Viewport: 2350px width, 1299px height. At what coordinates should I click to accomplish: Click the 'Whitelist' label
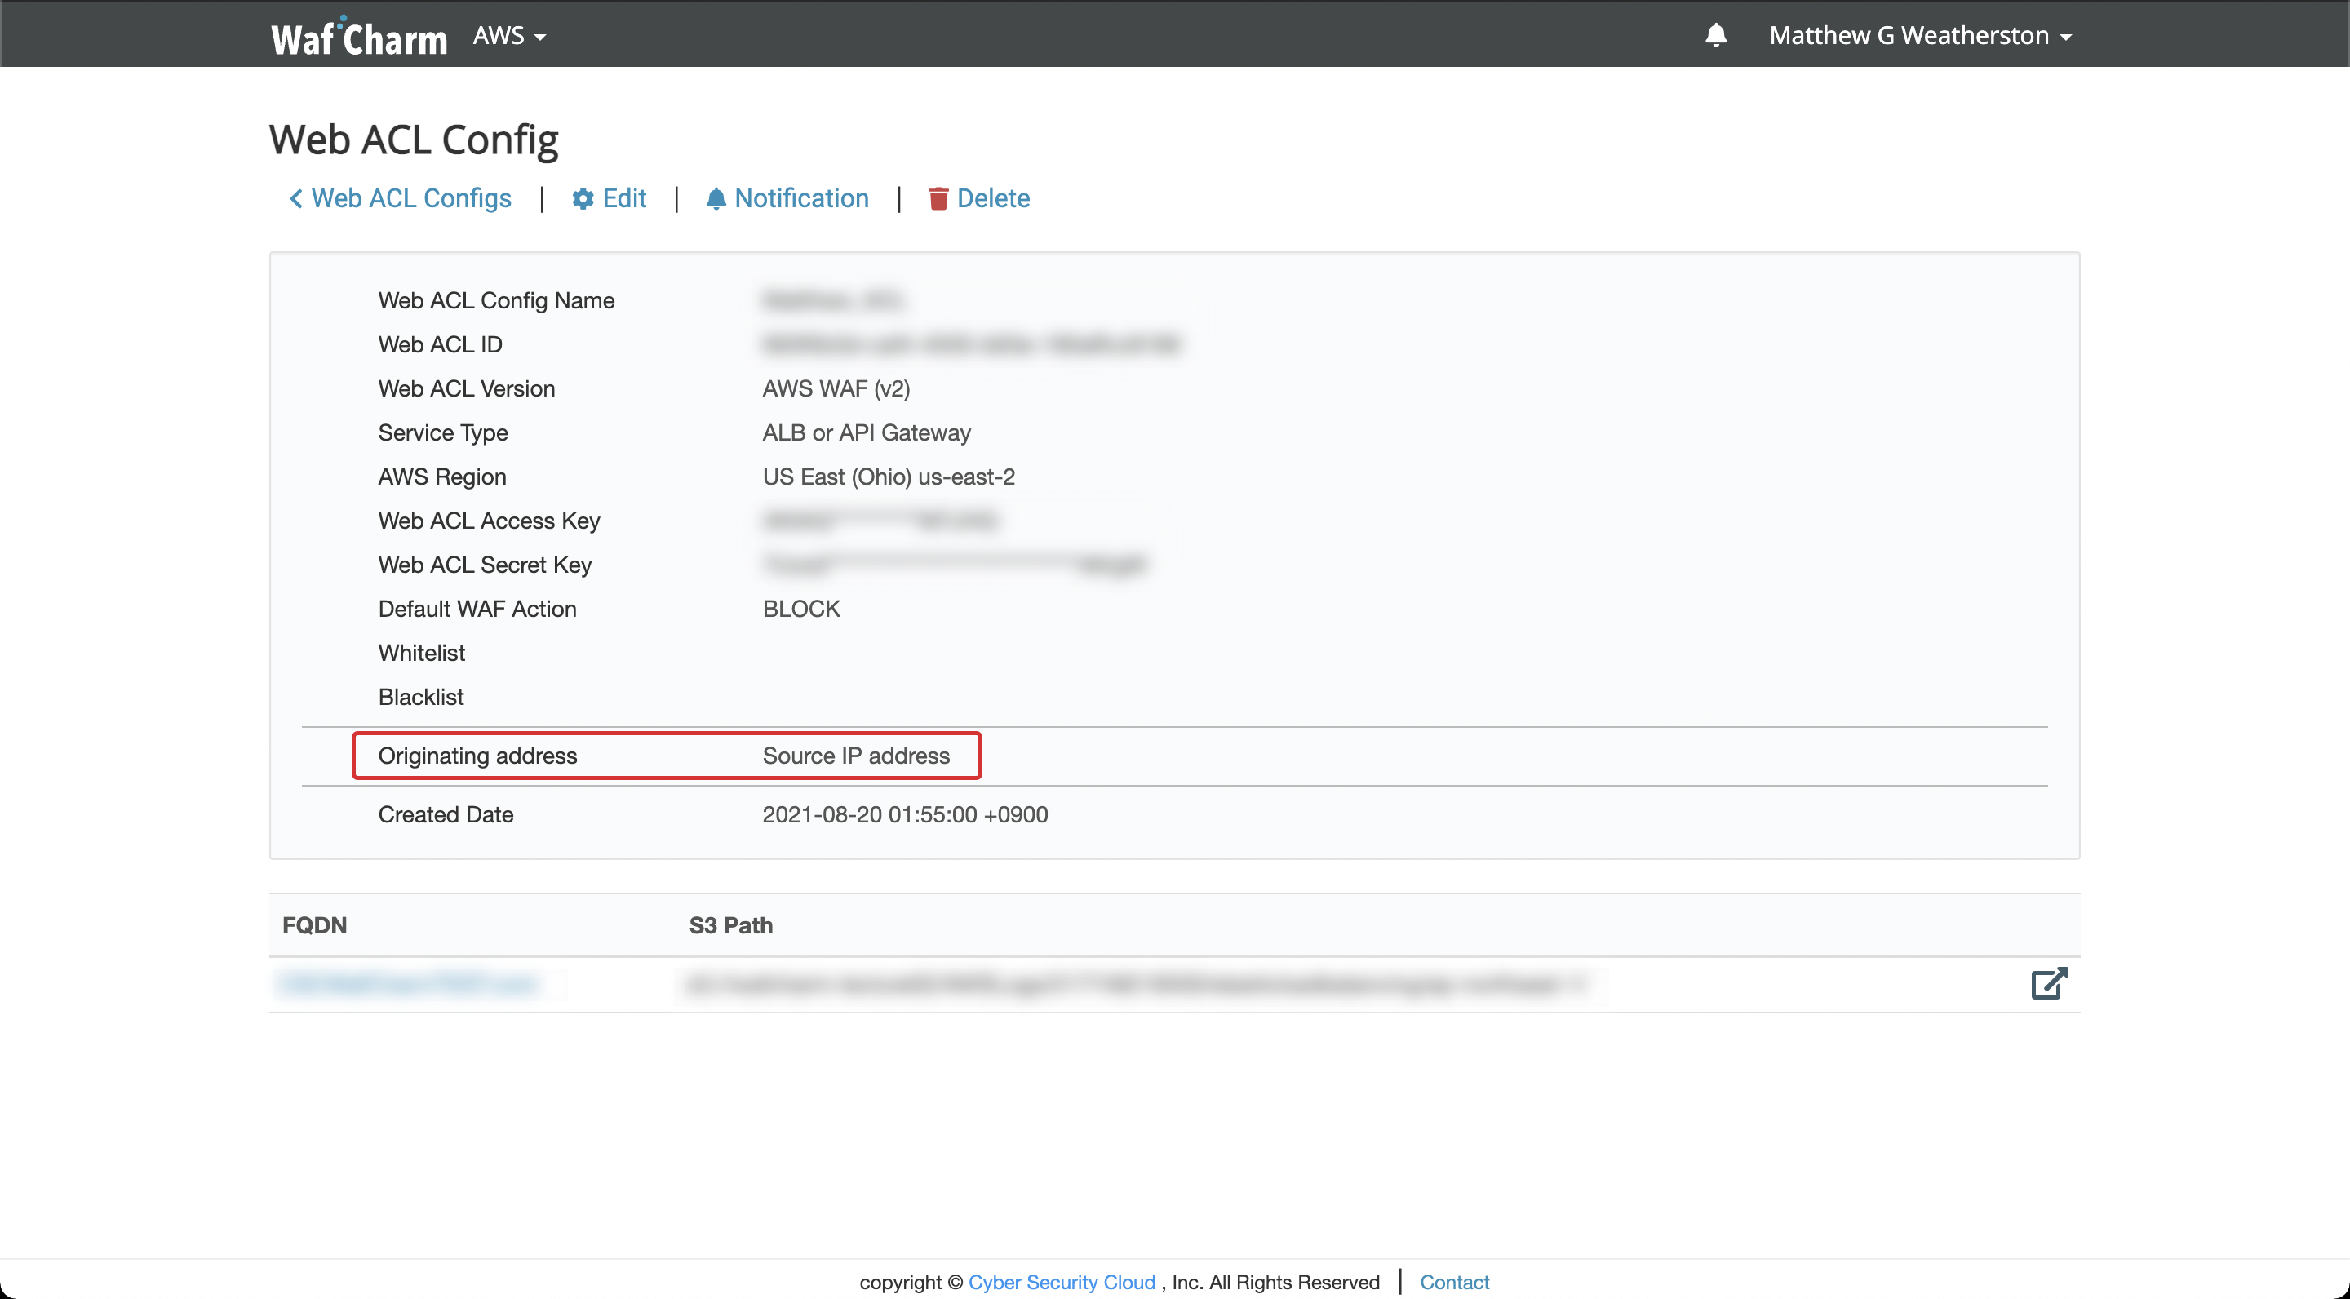tap(422, 653)
